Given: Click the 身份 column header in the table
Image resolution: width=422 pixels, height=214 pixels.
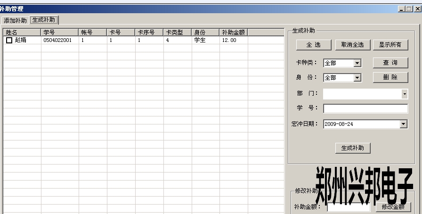Looking at the screenshot, I should [x=205, y=33].
